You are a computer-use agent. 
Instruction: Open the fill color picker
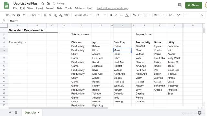click(134, 15)
